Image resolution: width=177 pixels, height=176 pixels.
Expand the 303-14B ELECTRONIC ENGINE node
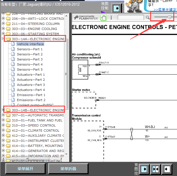pyautogui.click(x=3, y=110)
